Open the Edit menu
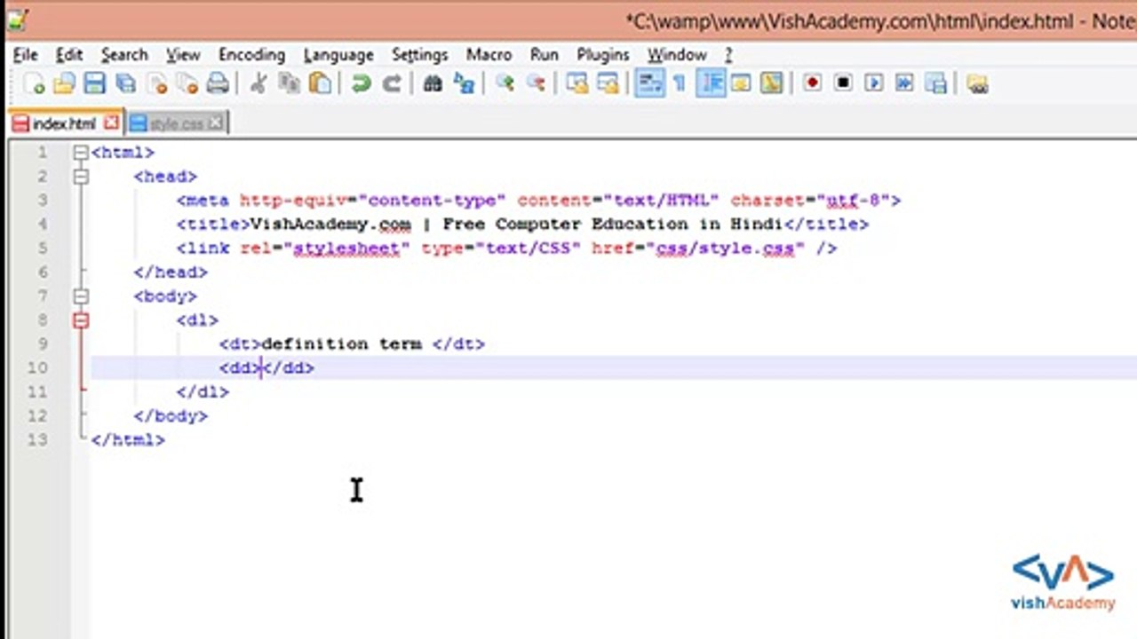 68,55
